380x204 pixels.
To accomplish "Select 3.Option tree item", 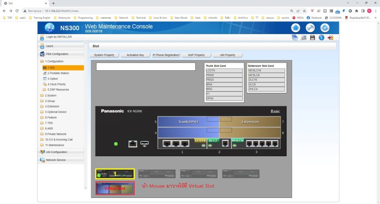I will (50, 78).
